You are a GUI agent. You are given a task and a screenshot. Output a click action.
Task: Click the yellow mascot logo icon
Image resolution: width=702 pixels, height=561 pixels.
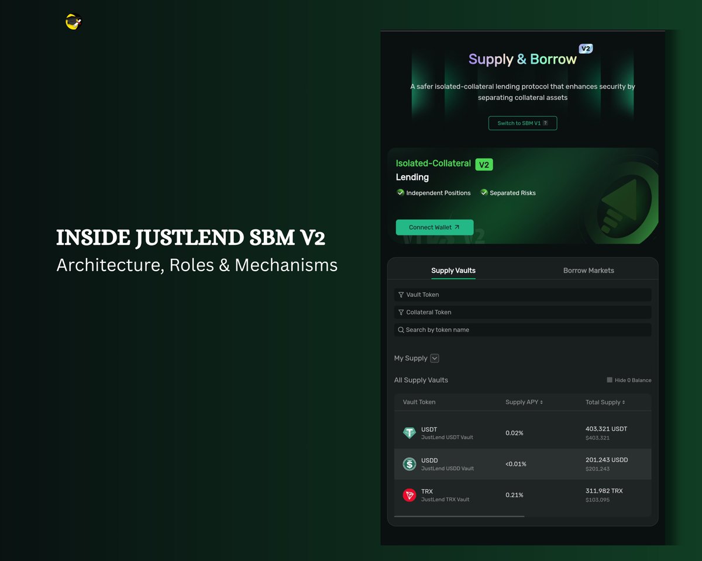tap(73, 22)
